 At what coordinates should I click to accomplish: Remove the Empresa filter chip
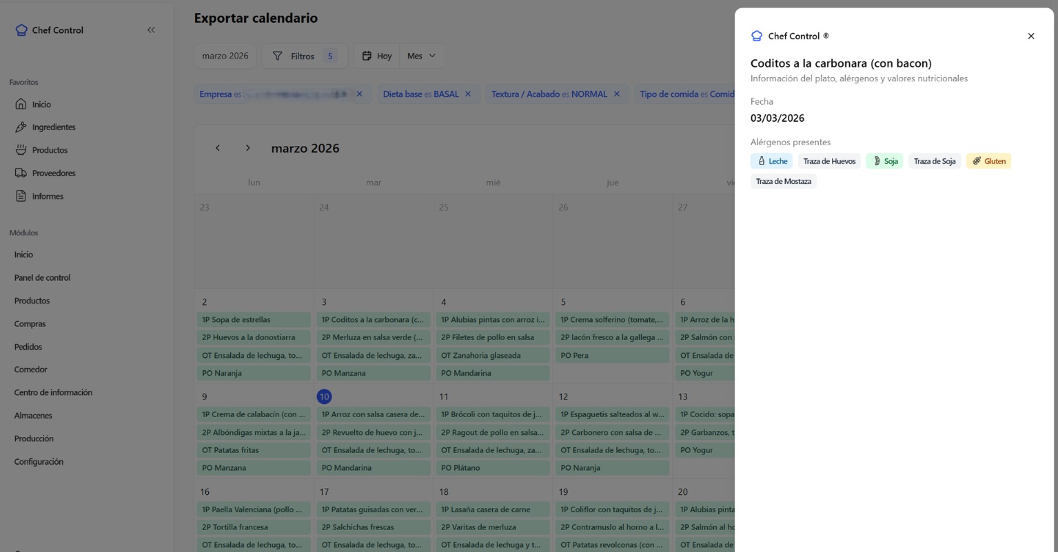[359, 94]
